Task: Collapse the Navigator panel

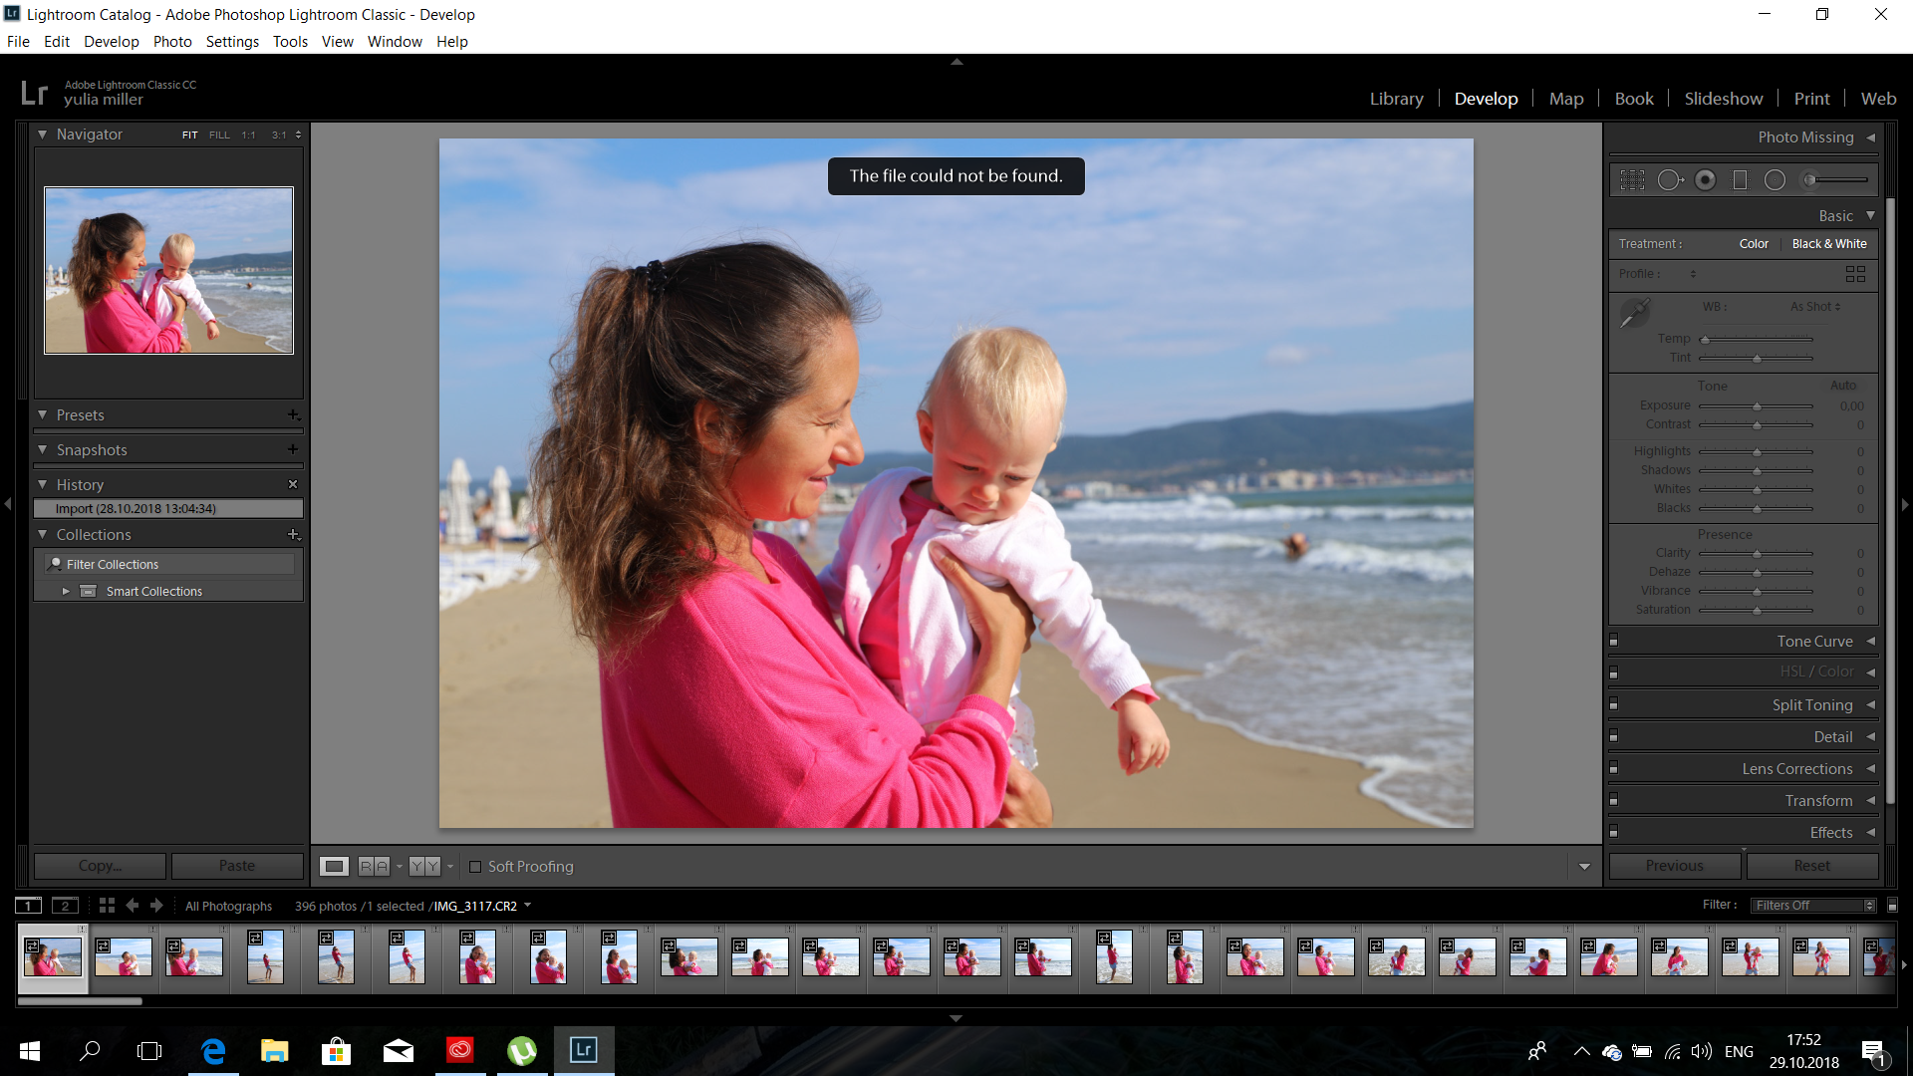Action: pos(42,134)
